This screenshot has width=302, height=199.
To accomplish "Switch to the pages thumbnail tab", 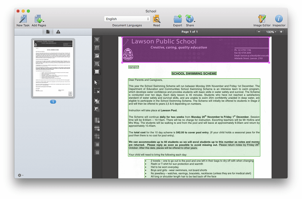I will 48,32.
